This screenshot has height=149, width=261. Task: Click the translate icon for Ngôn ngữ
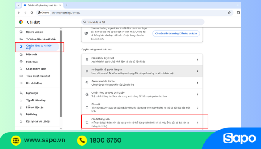pos(21,93)
